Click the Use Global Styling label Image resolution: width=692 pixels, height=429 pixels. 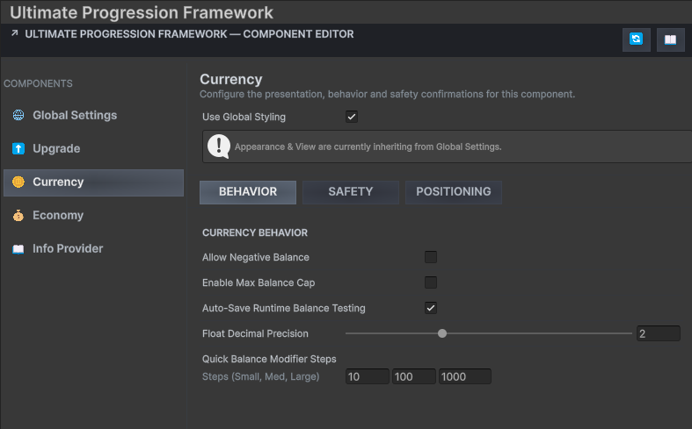(244, 117)
